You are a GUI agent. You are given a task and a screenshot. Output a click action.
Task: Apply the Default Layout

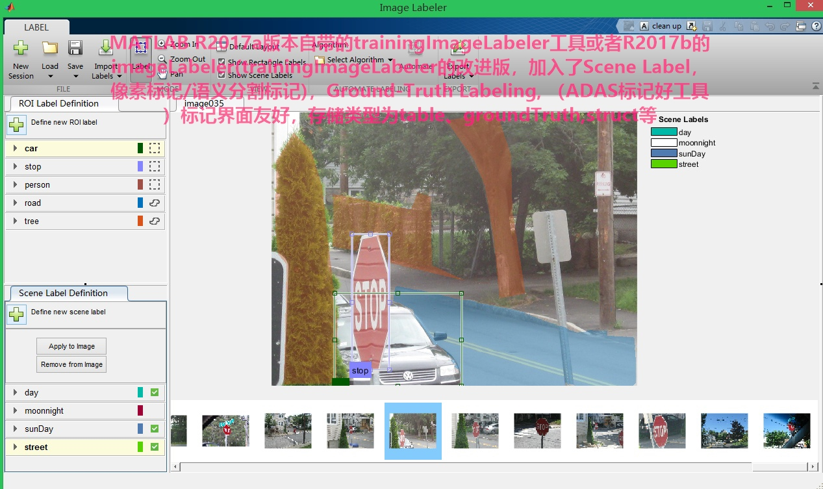click(x=248, y=47)
